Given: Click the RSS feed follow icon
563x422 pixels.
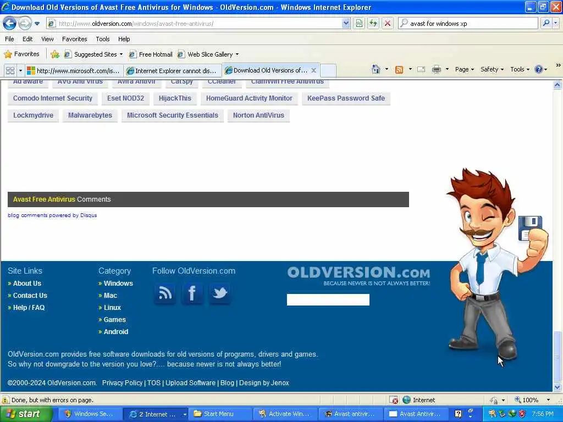Looking at the screenshot, I should [x=165, y=293].
